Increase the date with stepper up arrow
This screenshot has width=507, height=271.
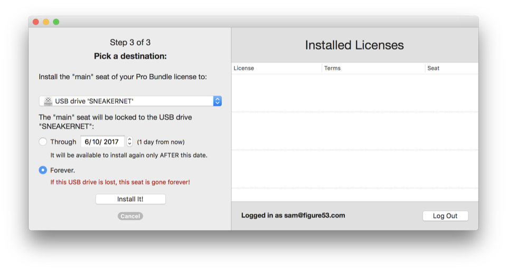tap(129, 139)
